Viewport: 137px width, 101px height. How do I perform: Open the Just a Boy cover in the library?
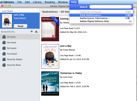[50, 56]
